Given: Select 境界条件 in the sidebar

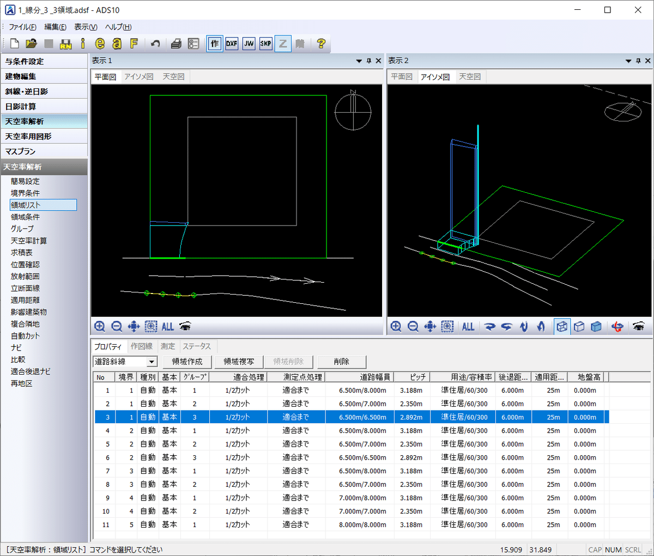Looking at the screenshot, I should [x=25, y=193].
